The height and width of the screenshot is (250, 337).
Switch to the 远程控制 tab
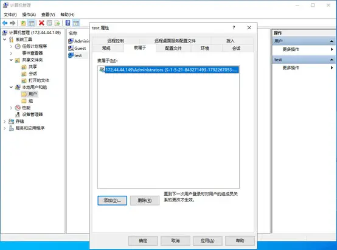tap(116, 41)
